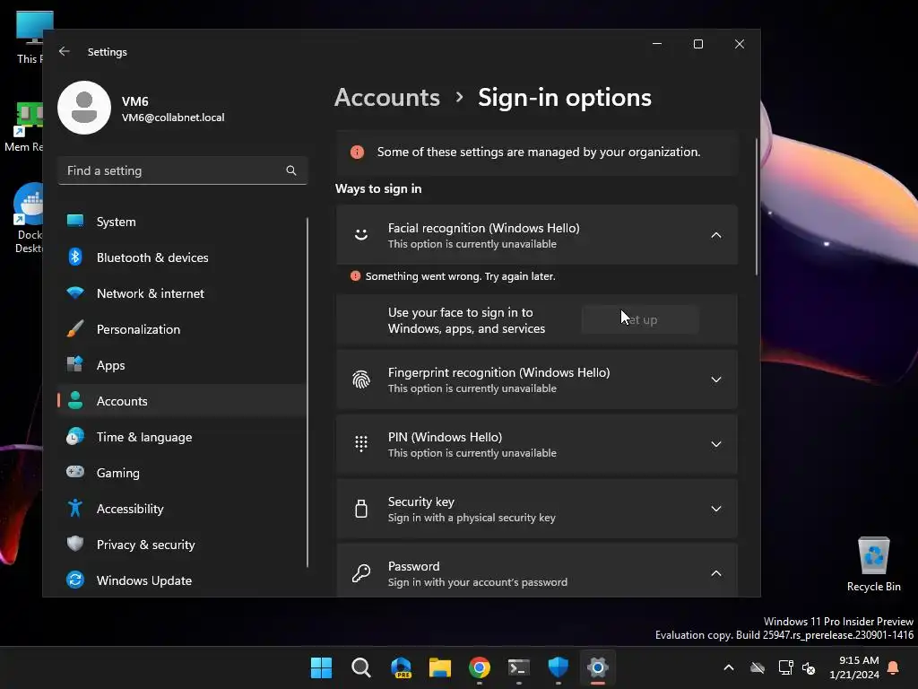
Task: Click the main page vertical scrollbar
Action: pyautogui.click(x=757, y=206)
